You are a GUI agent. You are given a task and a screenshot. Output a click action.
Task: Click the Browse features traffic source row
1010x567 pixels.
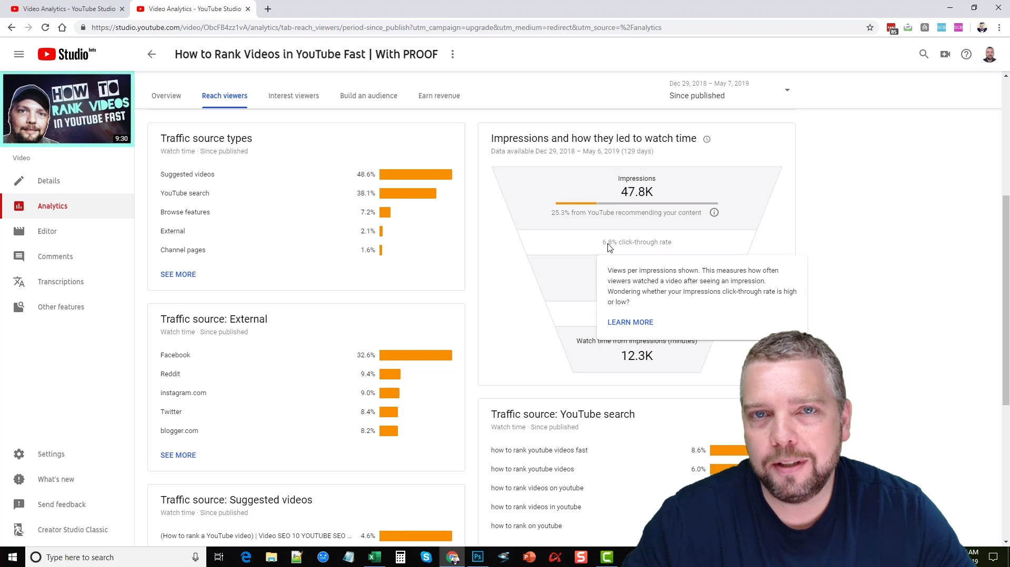pyautogui.click(x=306, y=212)
